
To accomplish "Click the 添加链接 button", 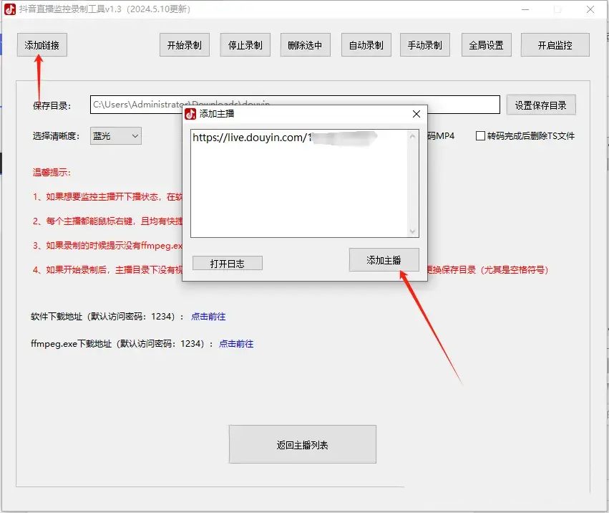I will click(x=42, y=45).
